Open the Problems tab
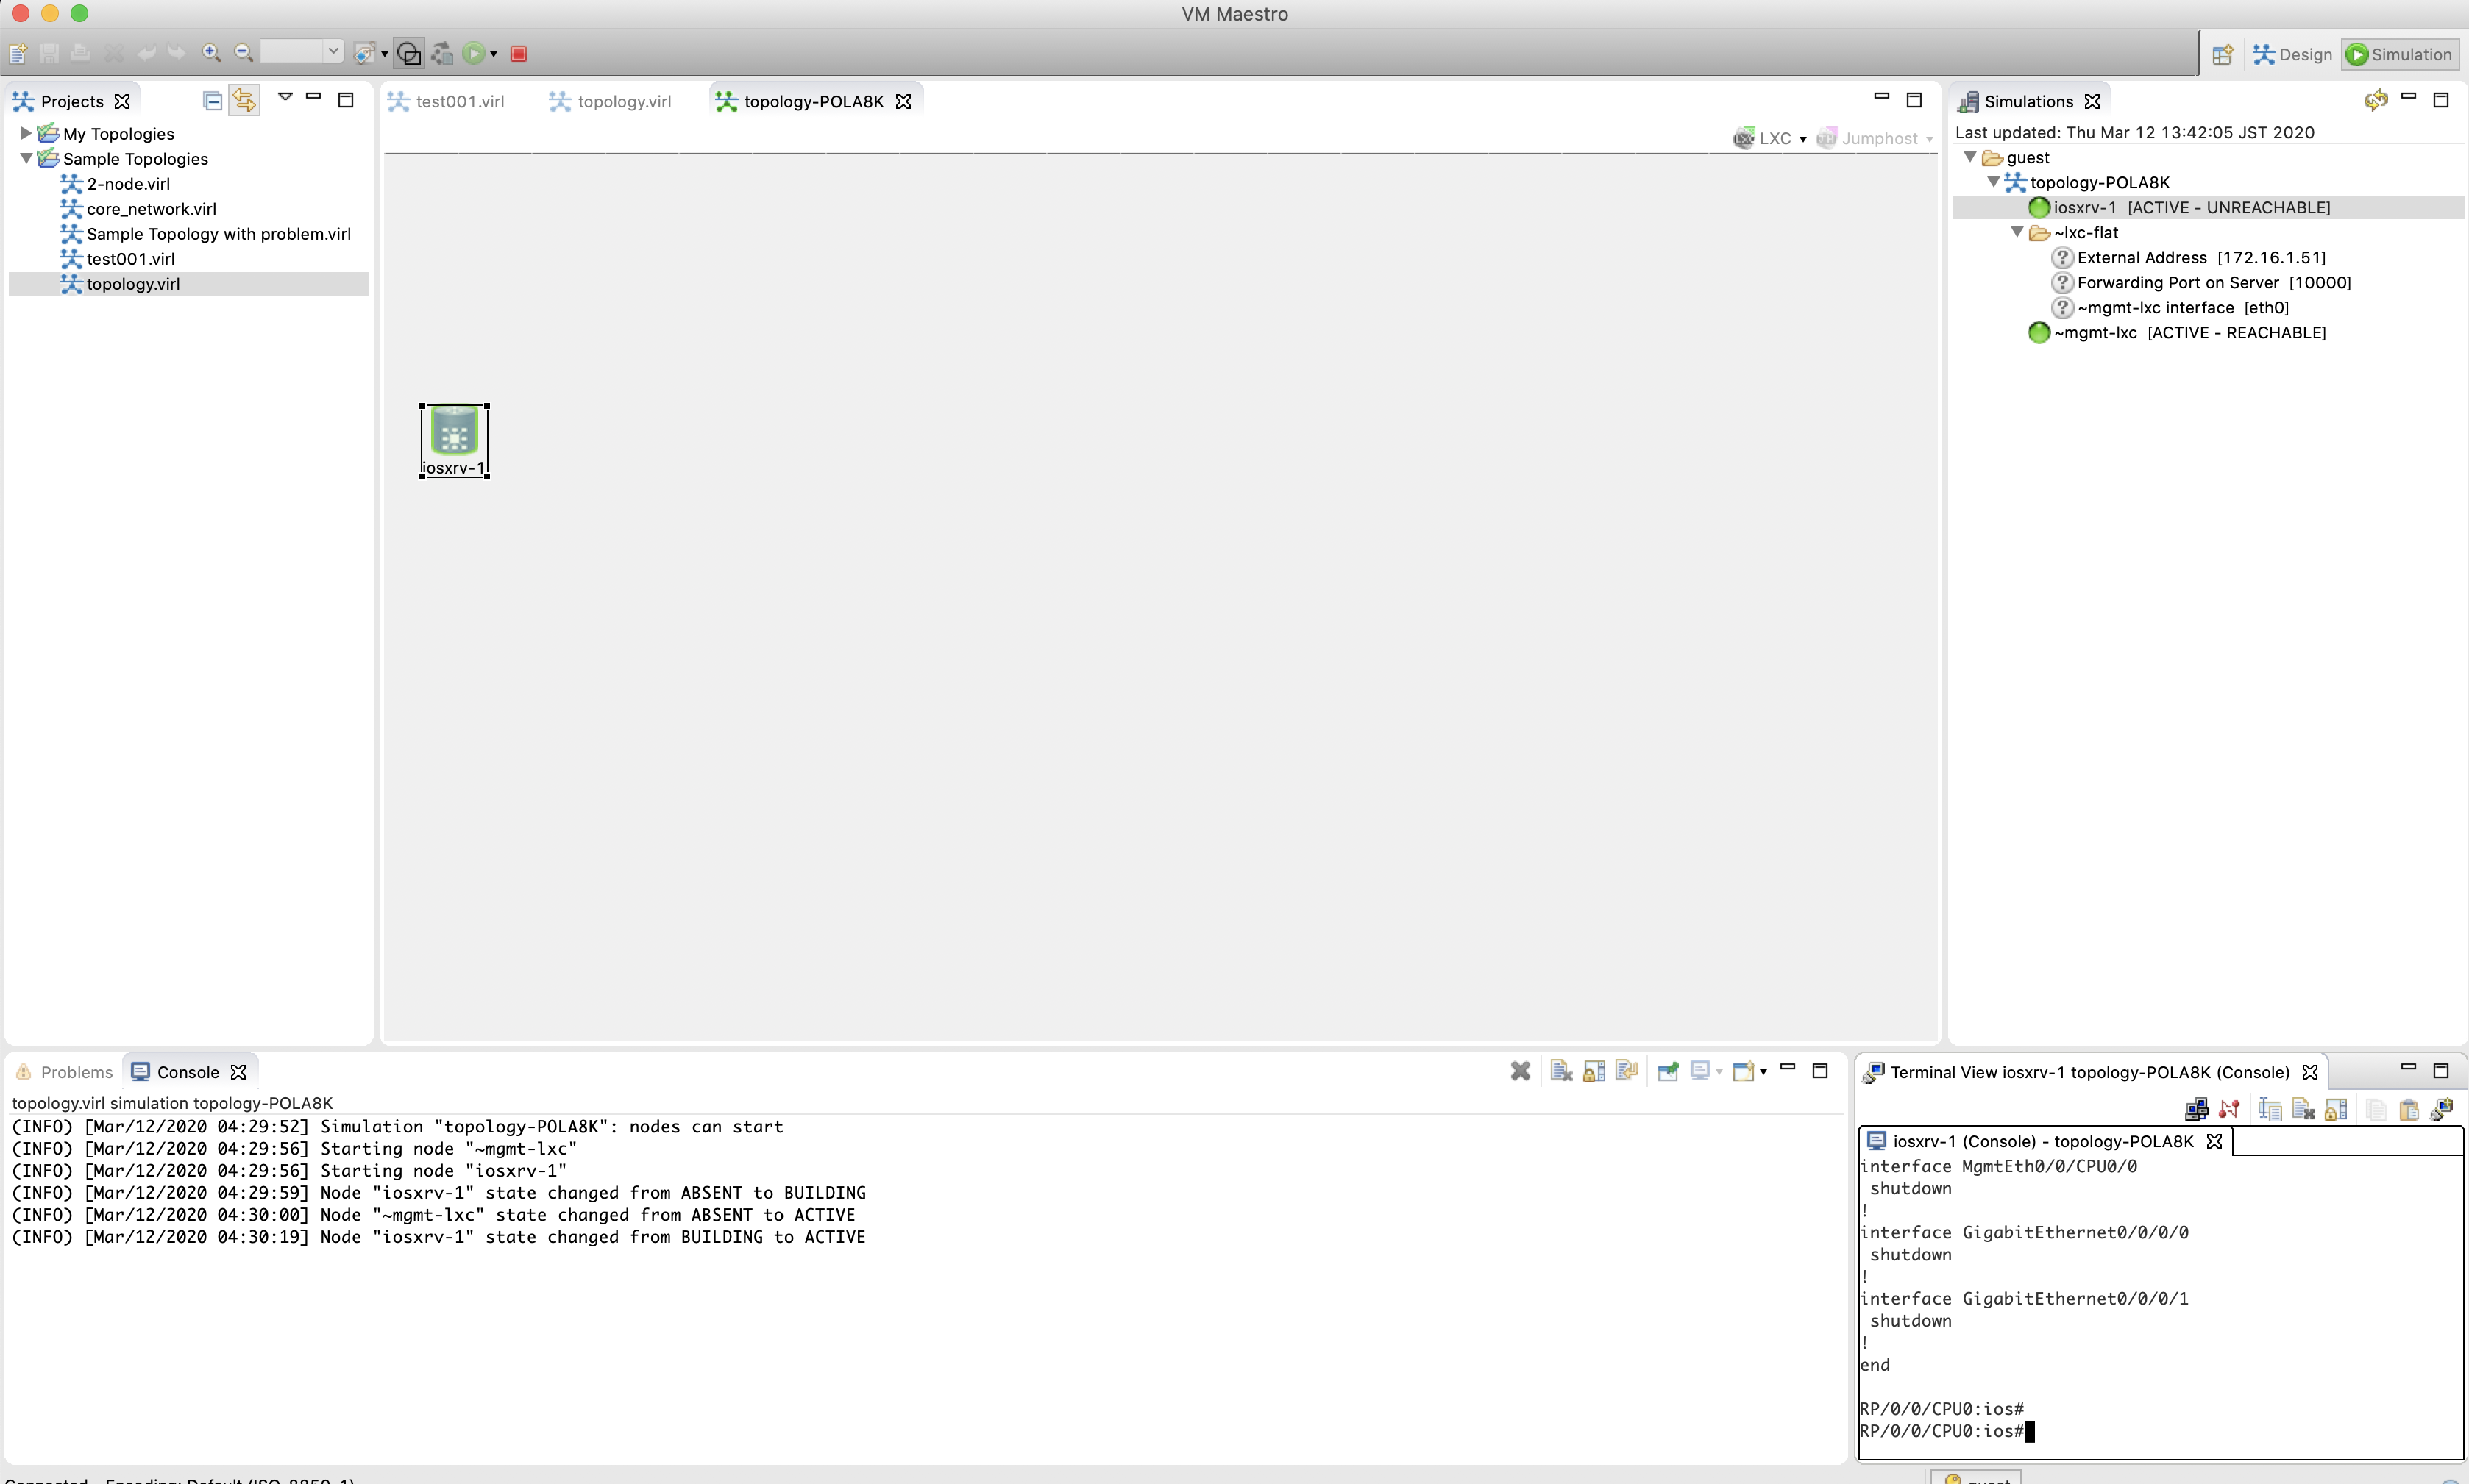Viewport: 2469px width, 1484px height. click(x=76, y=1072)
